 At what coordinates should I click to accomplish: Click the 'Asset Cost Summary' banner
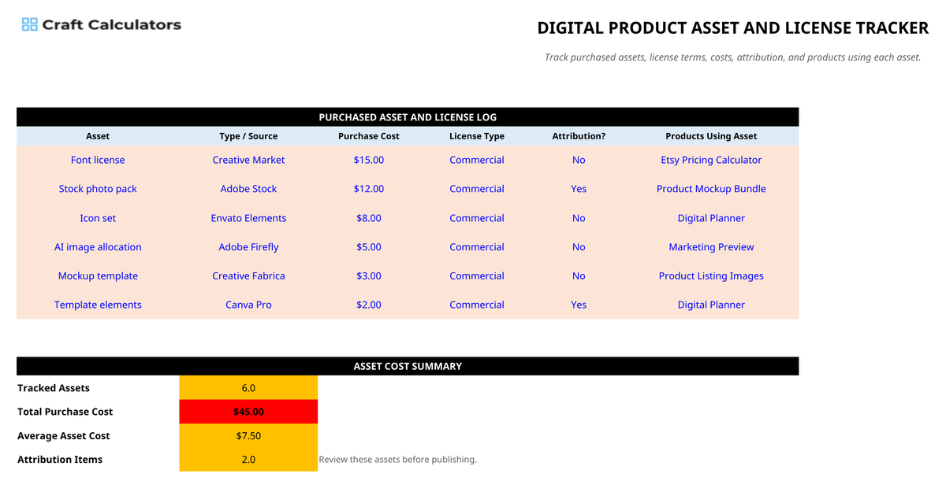pyautogui.click(x=408, y=366)
